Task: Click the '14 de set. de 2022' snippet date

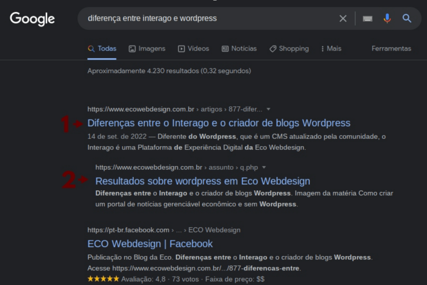Action: click(x=117, y=137)
